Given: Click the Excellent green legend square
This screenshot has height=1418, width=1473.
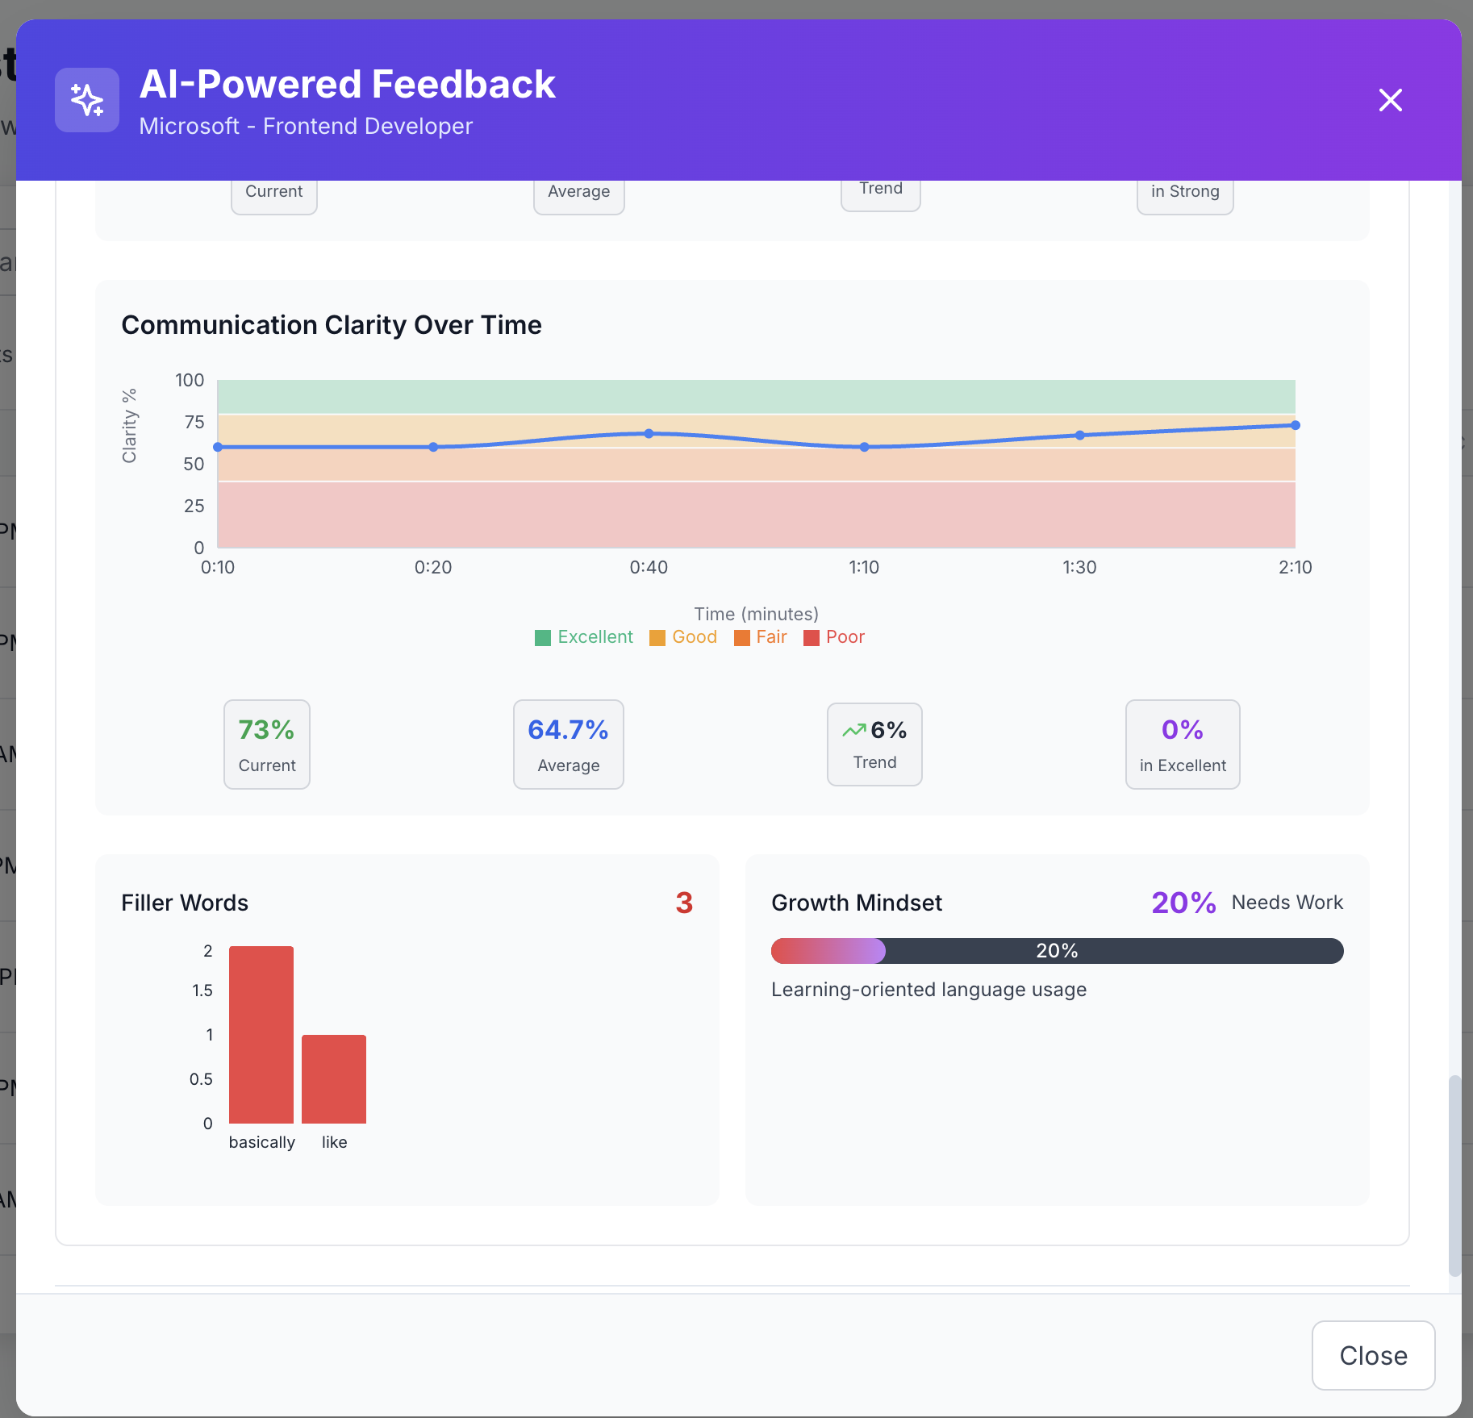Looking at the screenshot, I should 543,637.
